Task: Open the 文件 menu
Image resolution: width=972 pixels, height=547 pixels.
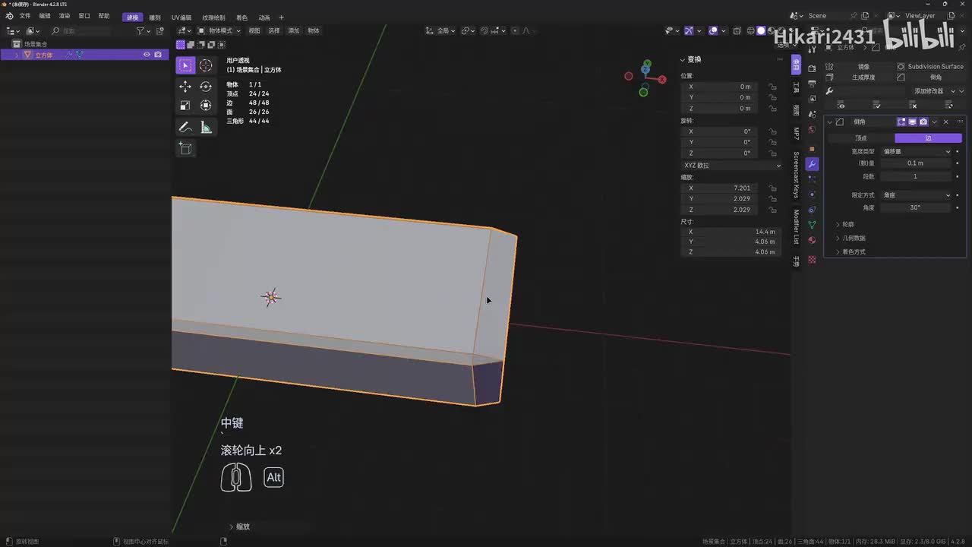Action: point(25,16)
